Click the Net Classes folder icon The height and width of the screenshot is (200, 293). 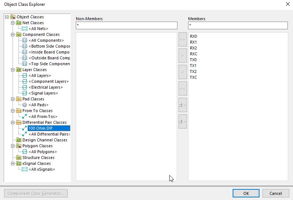[19, 23]
